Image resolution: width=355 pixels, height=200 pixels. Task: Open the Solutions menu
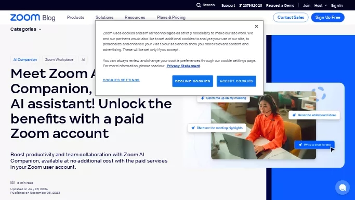pyautogui.click(x=104, y=18)
